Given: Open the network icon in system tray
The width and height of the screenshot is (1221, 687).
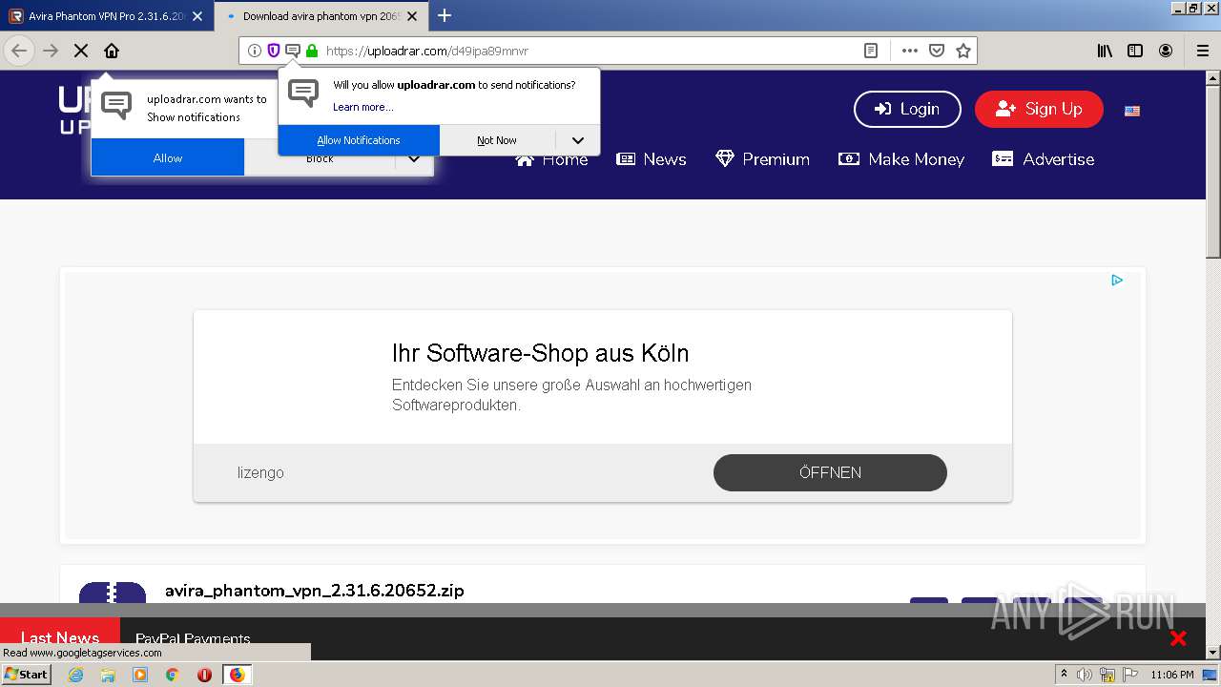Looking at the screenshot, I should click(x=1107, y=675).
